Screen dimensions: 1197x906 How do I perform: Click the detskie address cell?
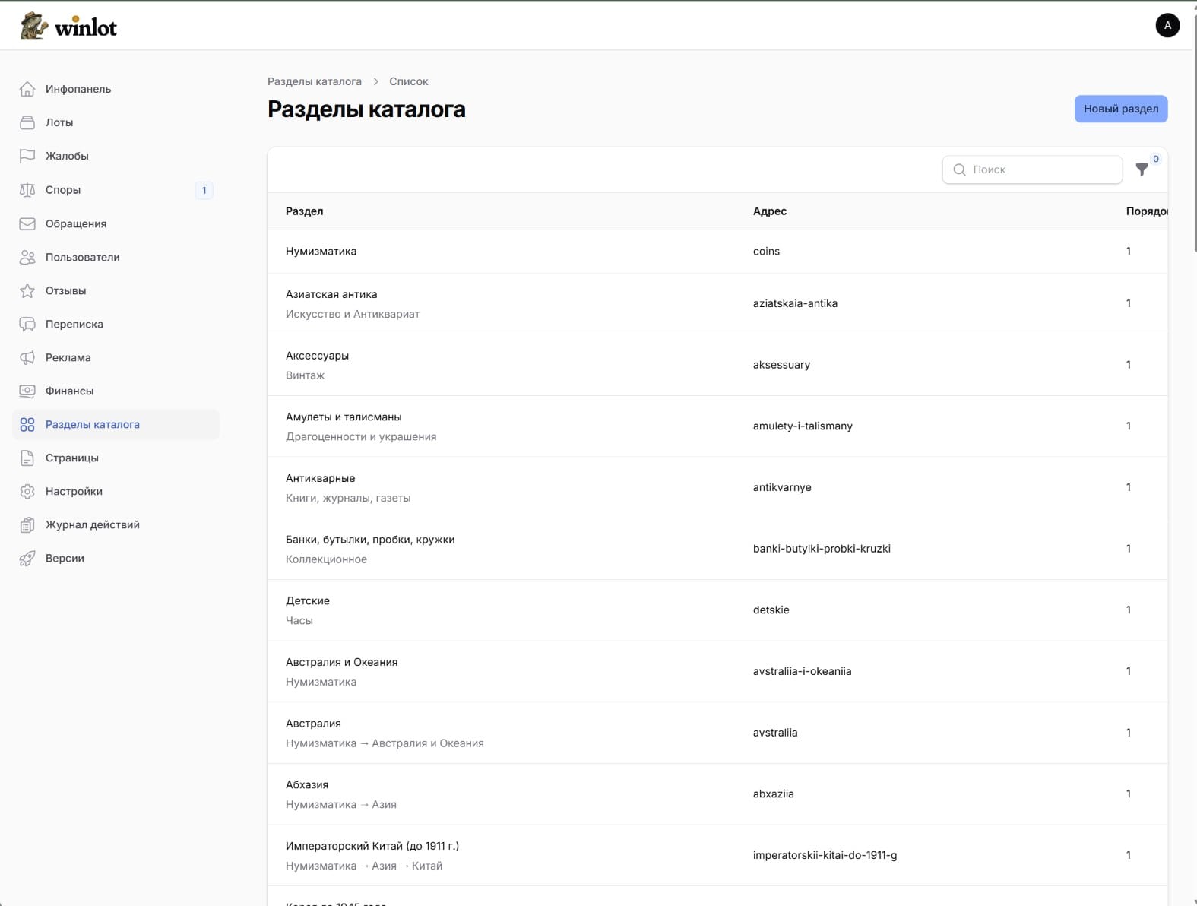click(771, 610)
